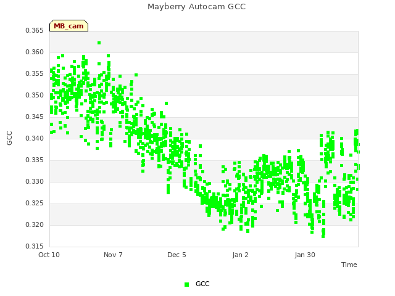Click the 0.350 y-axis tick label
The width and height of the screenshot is (395, 296).
[x=35, y=96]
